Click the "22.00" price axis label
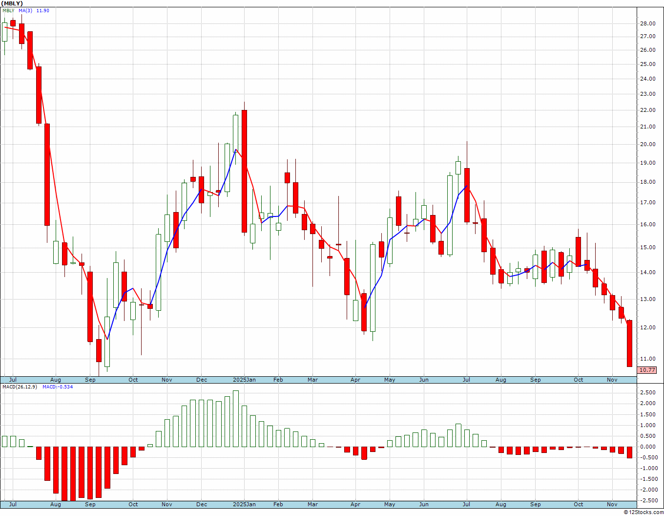664x516 pixels. point(648,110)
